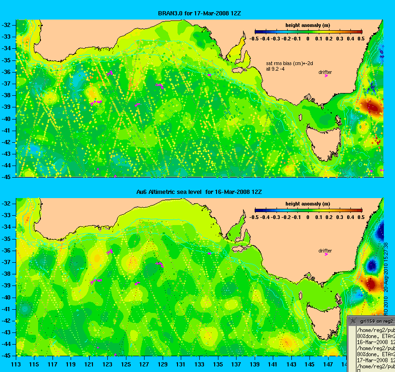Click the 'drifter' legend label in the BRAN3.0 panel
This screenshot has width=395, height=372.
pos(325,72)
